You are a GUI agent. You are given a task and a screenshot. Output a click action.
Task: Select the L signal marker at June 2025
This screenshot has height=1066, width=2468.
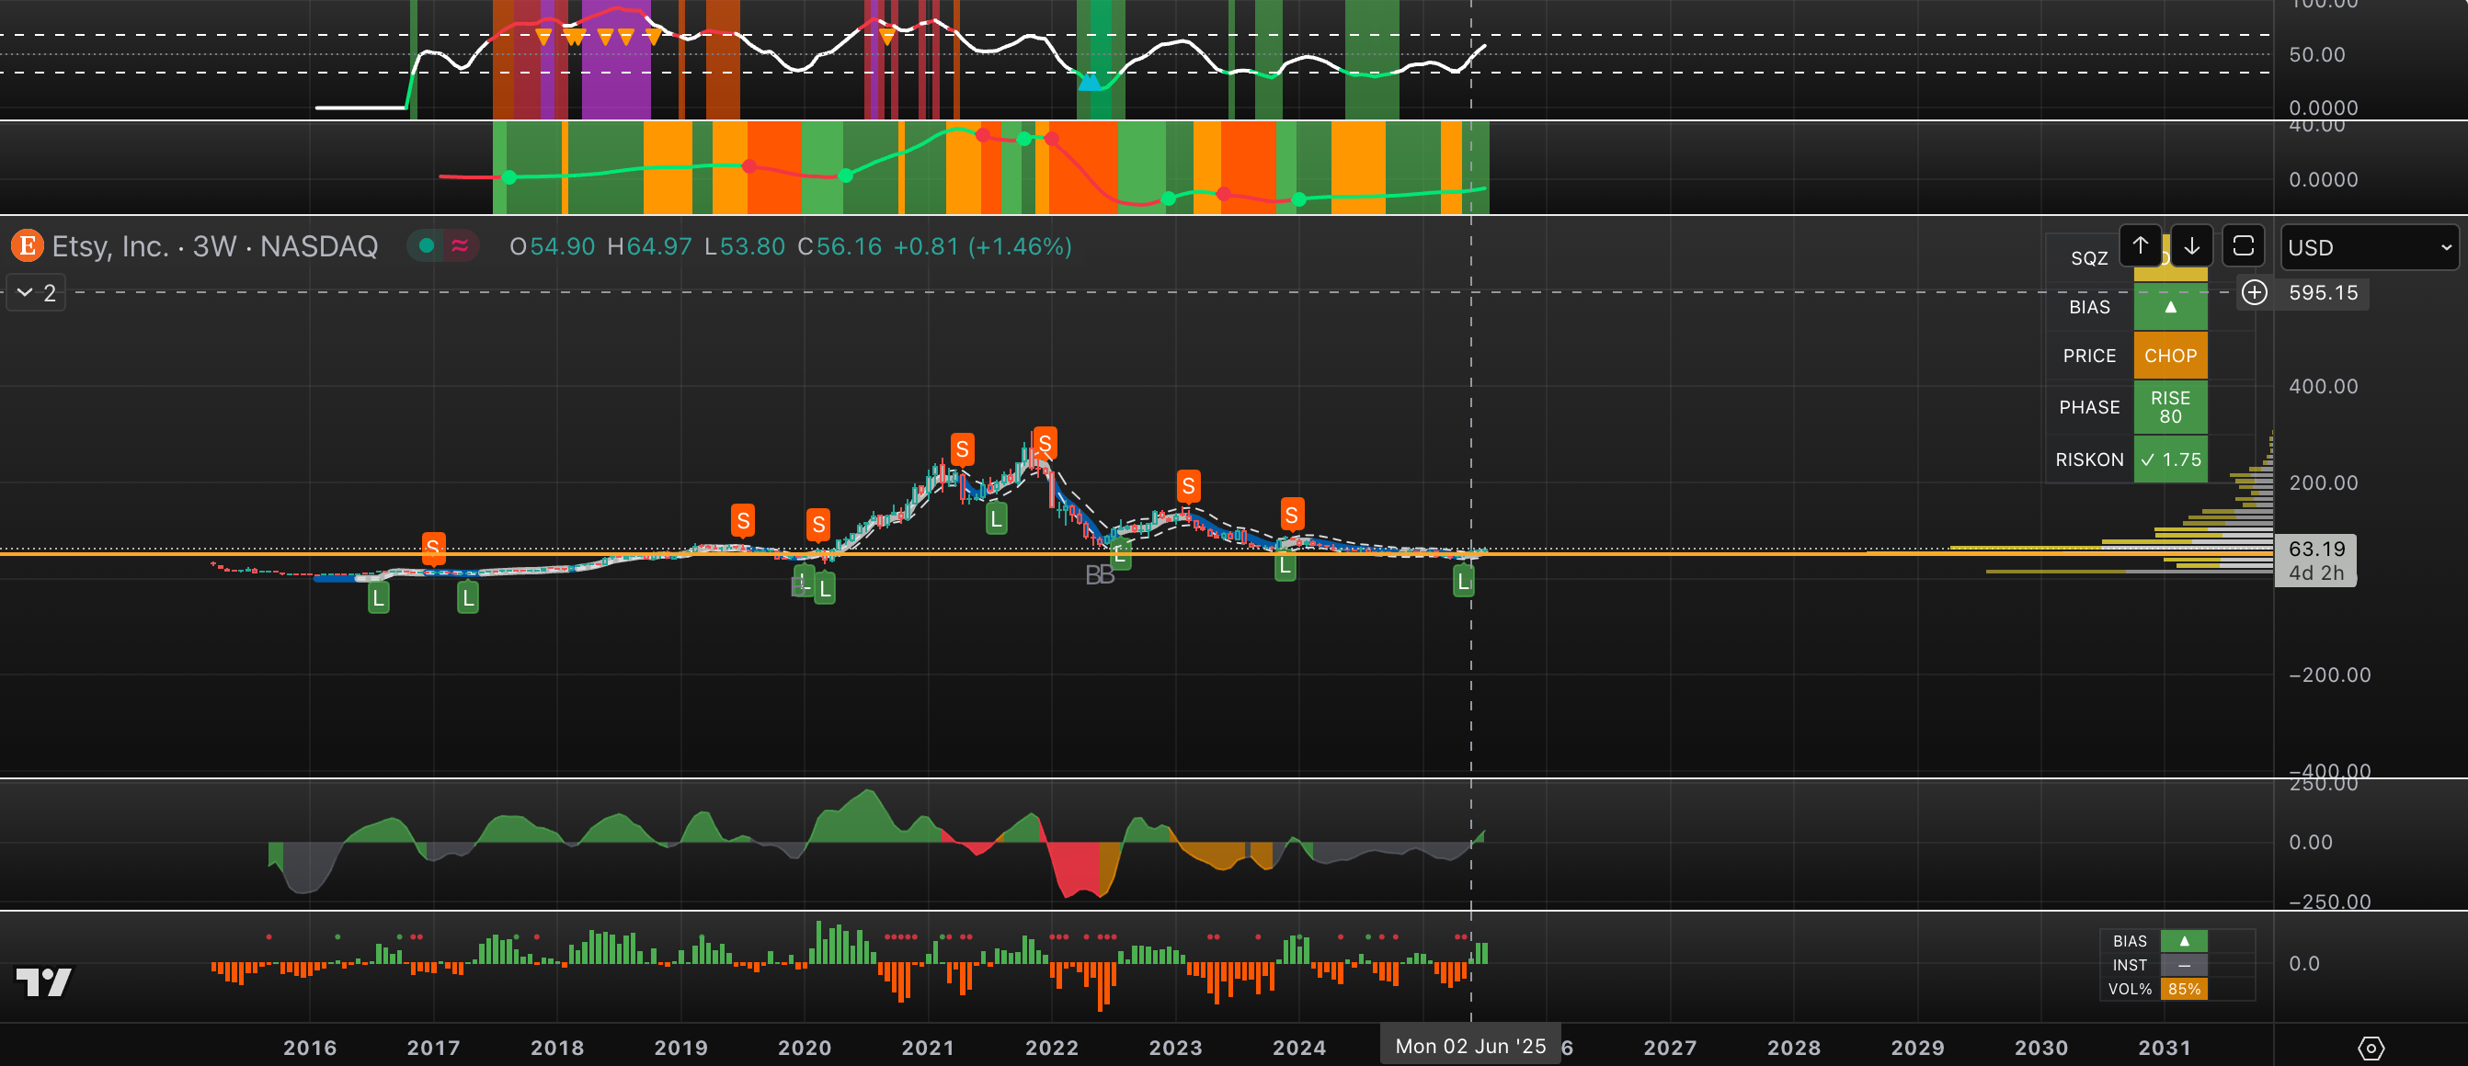[1463, 581]
